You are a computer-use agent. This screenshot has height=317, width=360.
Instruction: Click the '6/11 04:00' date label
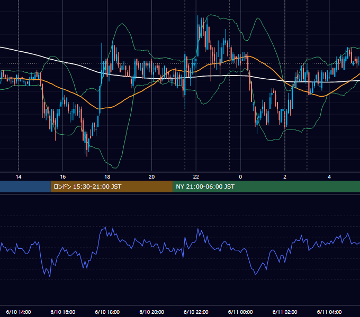329,312
